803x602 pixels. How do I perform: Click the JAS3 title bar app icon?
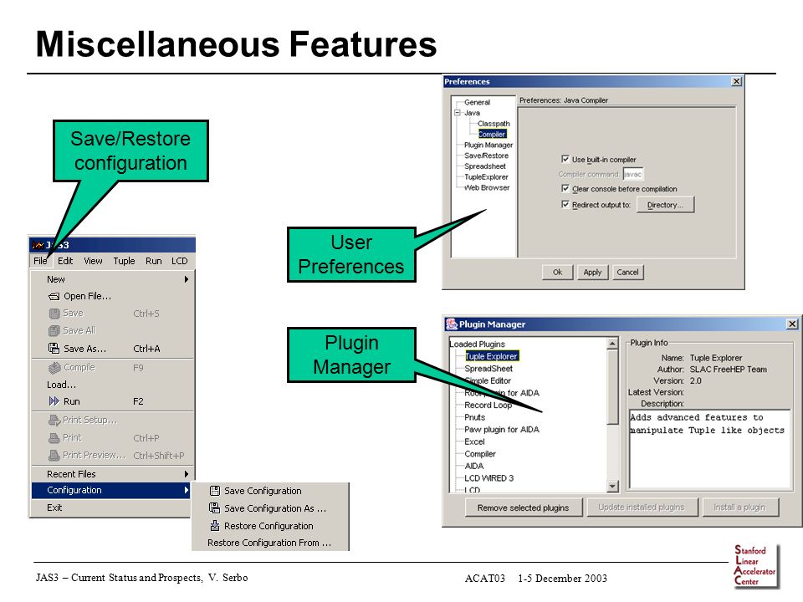tap(38, 245)
